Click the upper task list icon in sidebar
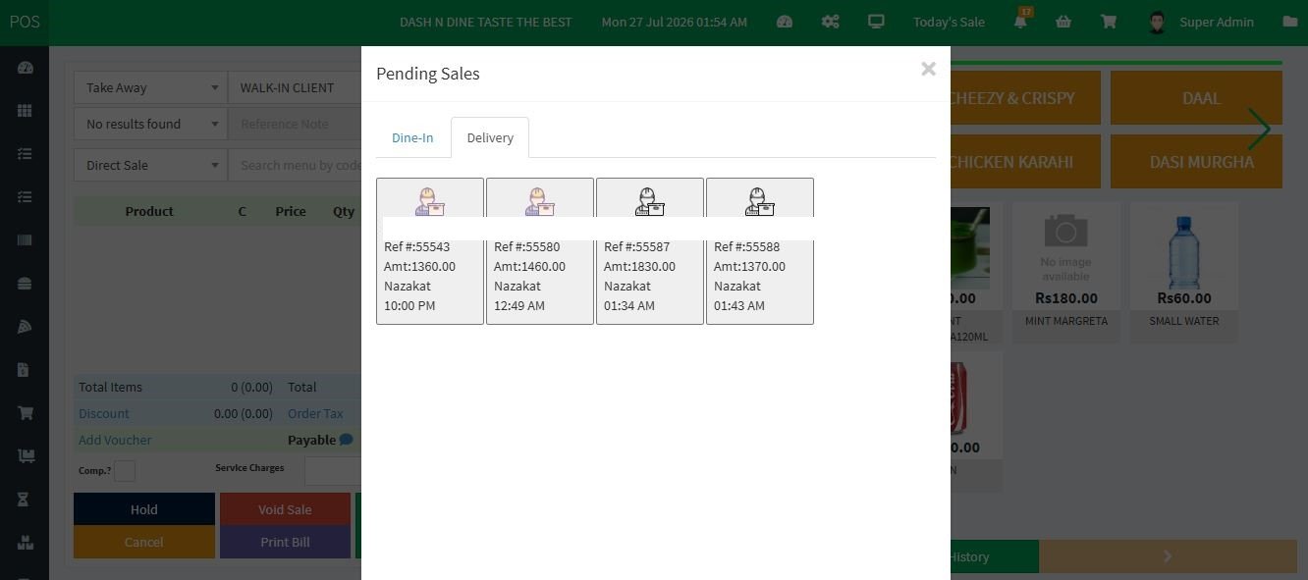The height and width of the screenshot is (580, 1308). 26,154
